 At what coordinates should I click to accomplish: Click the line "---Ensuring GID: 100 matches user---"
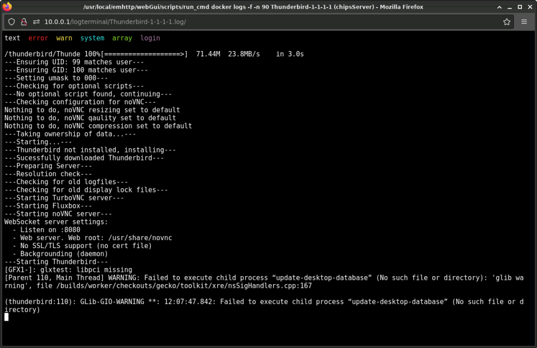click(76, 70)
